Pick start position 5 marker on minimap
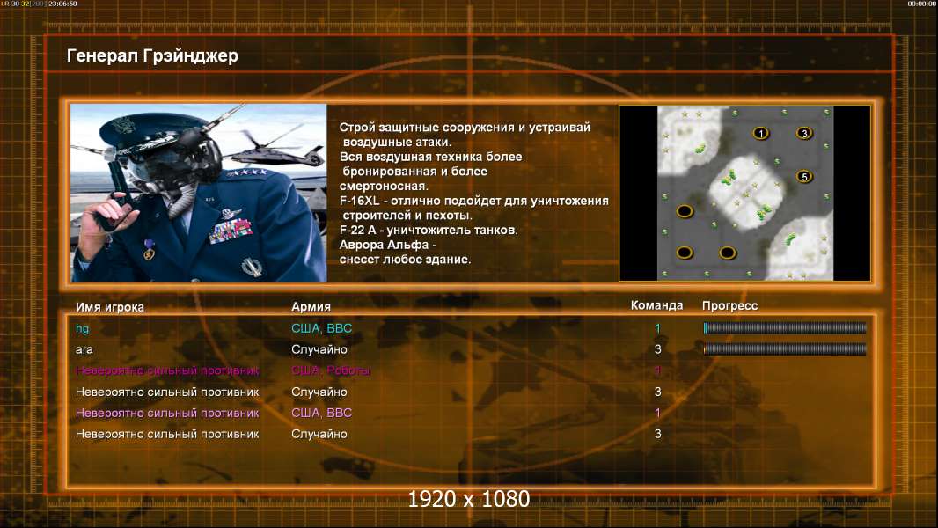 [x=804, y=176]
